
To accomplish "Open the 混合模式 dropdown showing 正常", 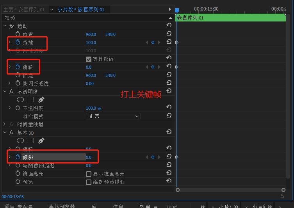I will pos(113,116).
